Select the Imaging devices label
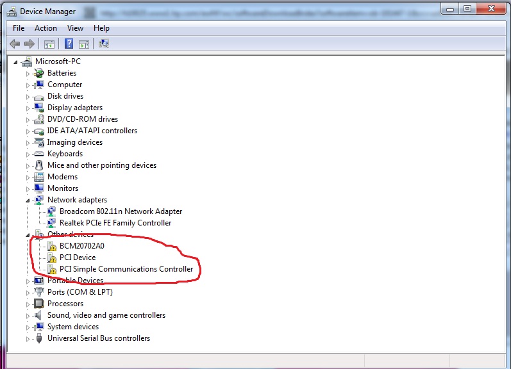Viewport: 511px width, 369px height. click(75, 142)
